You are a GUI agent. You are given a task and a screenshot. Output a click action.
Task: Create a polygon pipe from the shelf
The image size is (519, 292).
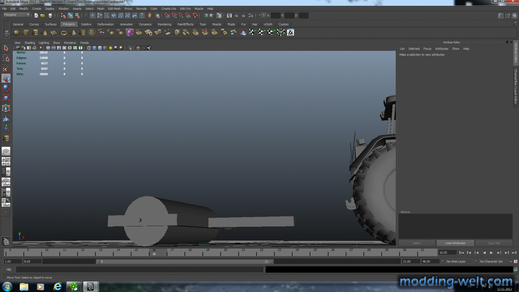point(83,32)
